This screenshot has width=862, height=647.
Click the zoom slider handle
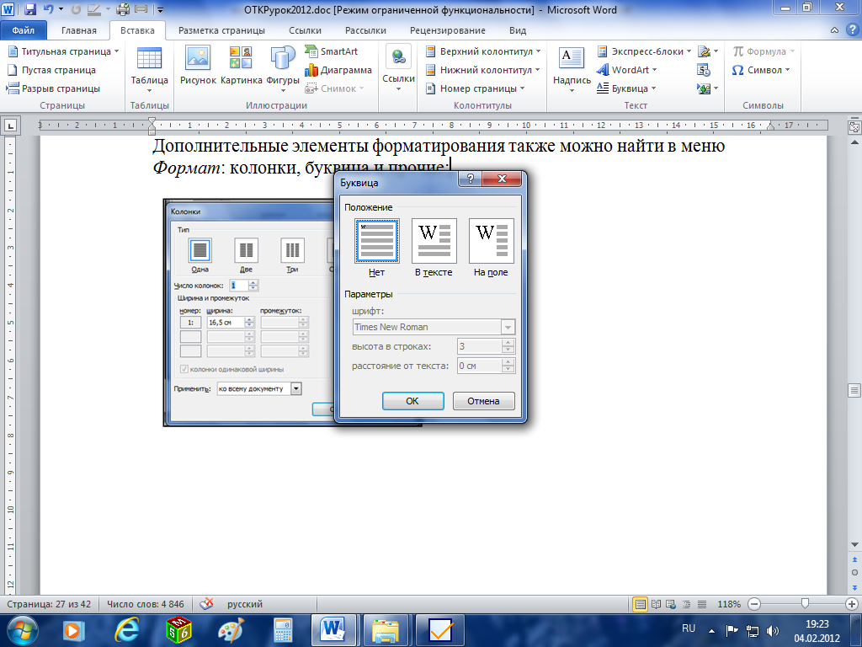click(x=805, y=604)
